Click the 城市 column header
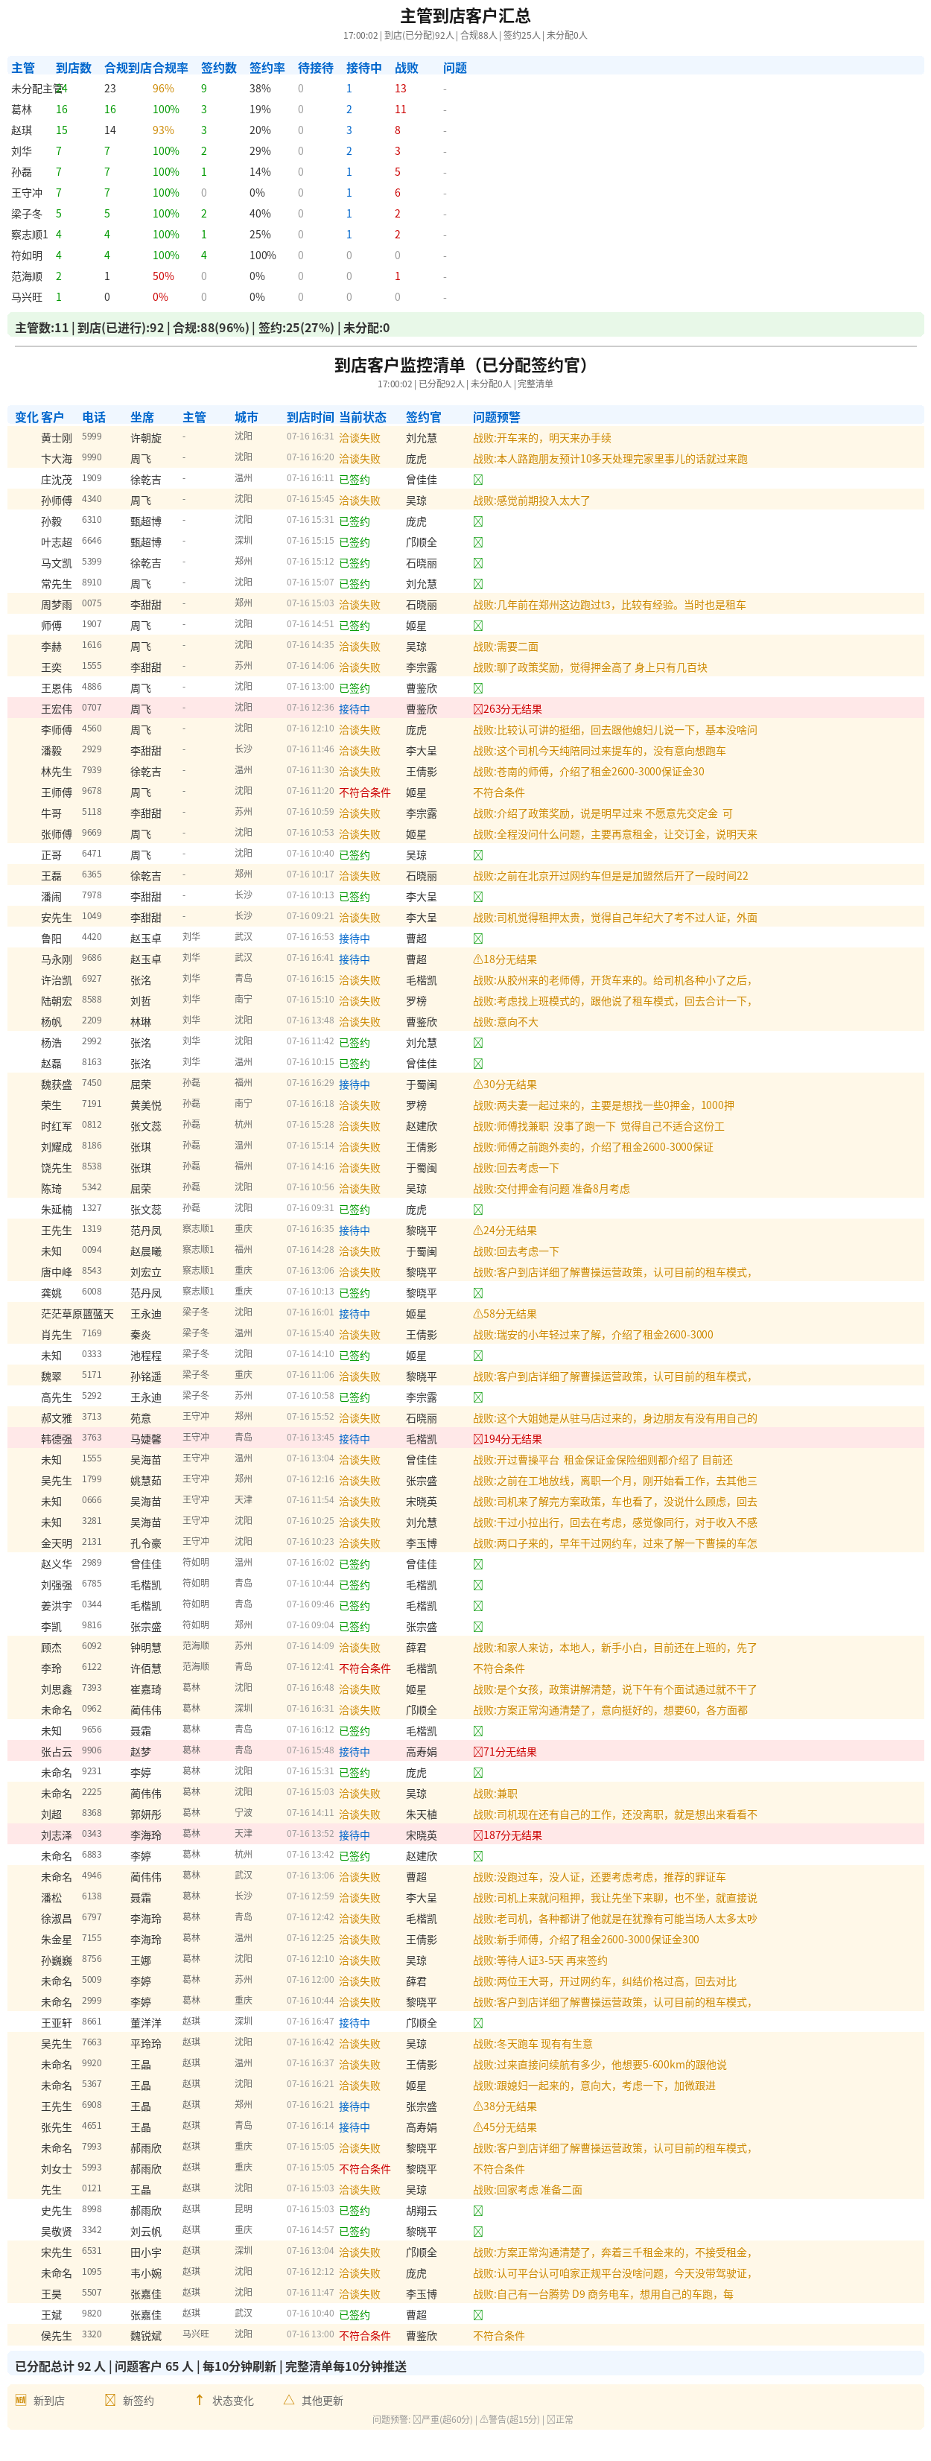 [247, 416]
